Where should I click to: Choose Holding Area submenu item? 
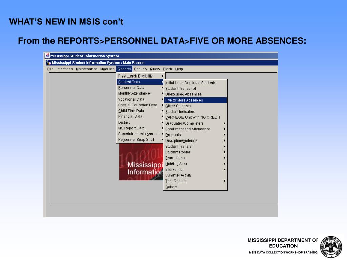point(196,164)
